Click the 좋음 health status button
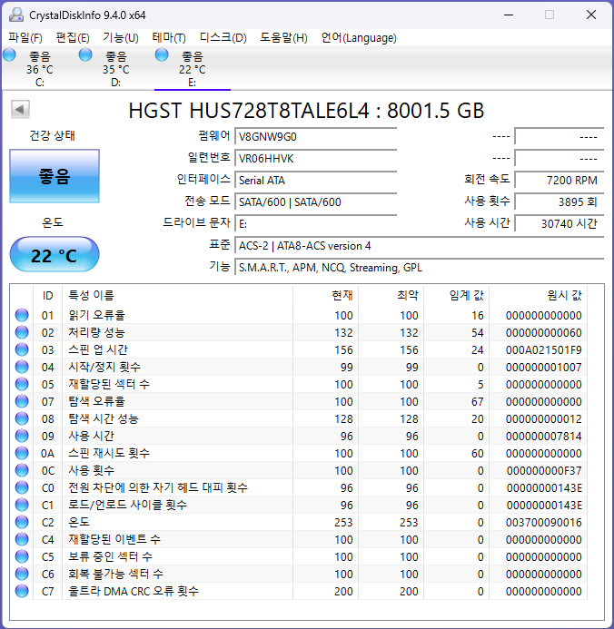This screenshot has width=614, height=629. point(54,176)
